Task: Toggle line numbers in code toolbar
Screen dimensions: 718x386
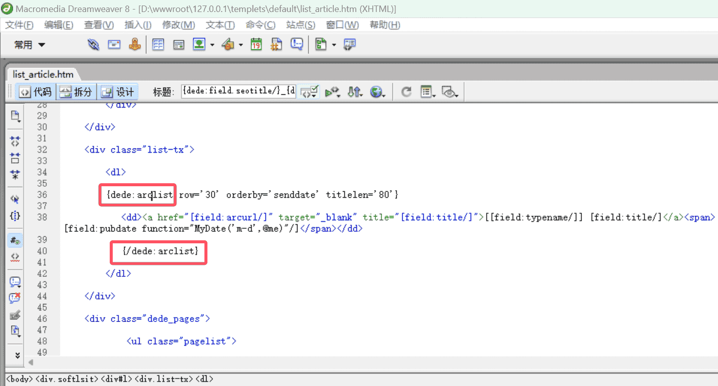Action: click(x=15, y=240)
